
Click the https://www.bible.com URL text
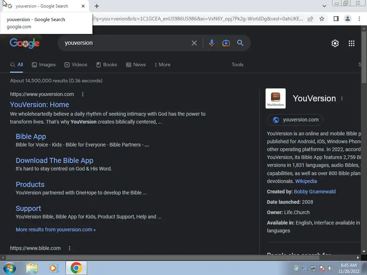click(x=35, y=248)
